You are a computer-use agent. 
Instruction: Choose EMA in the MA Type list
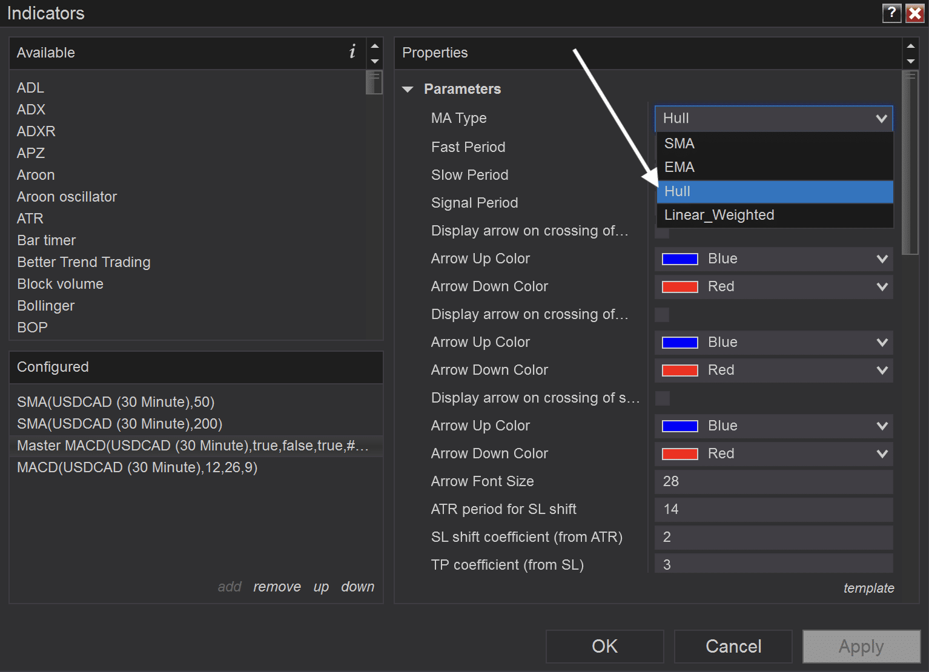[679, 168]
